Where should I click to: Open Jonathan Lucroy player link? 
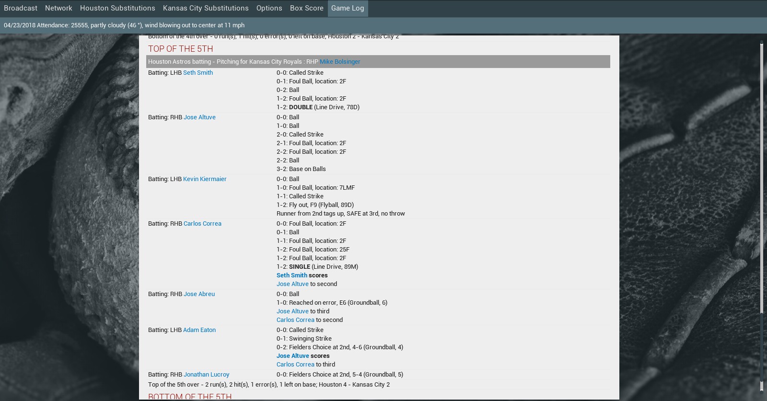coord(206,375)
